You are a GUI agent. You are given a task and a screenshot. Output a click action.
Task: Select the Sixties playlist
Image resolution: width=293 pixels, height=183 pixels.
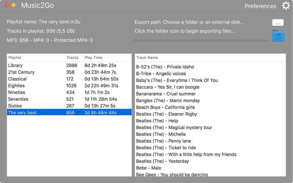click(x=69, y=106)
